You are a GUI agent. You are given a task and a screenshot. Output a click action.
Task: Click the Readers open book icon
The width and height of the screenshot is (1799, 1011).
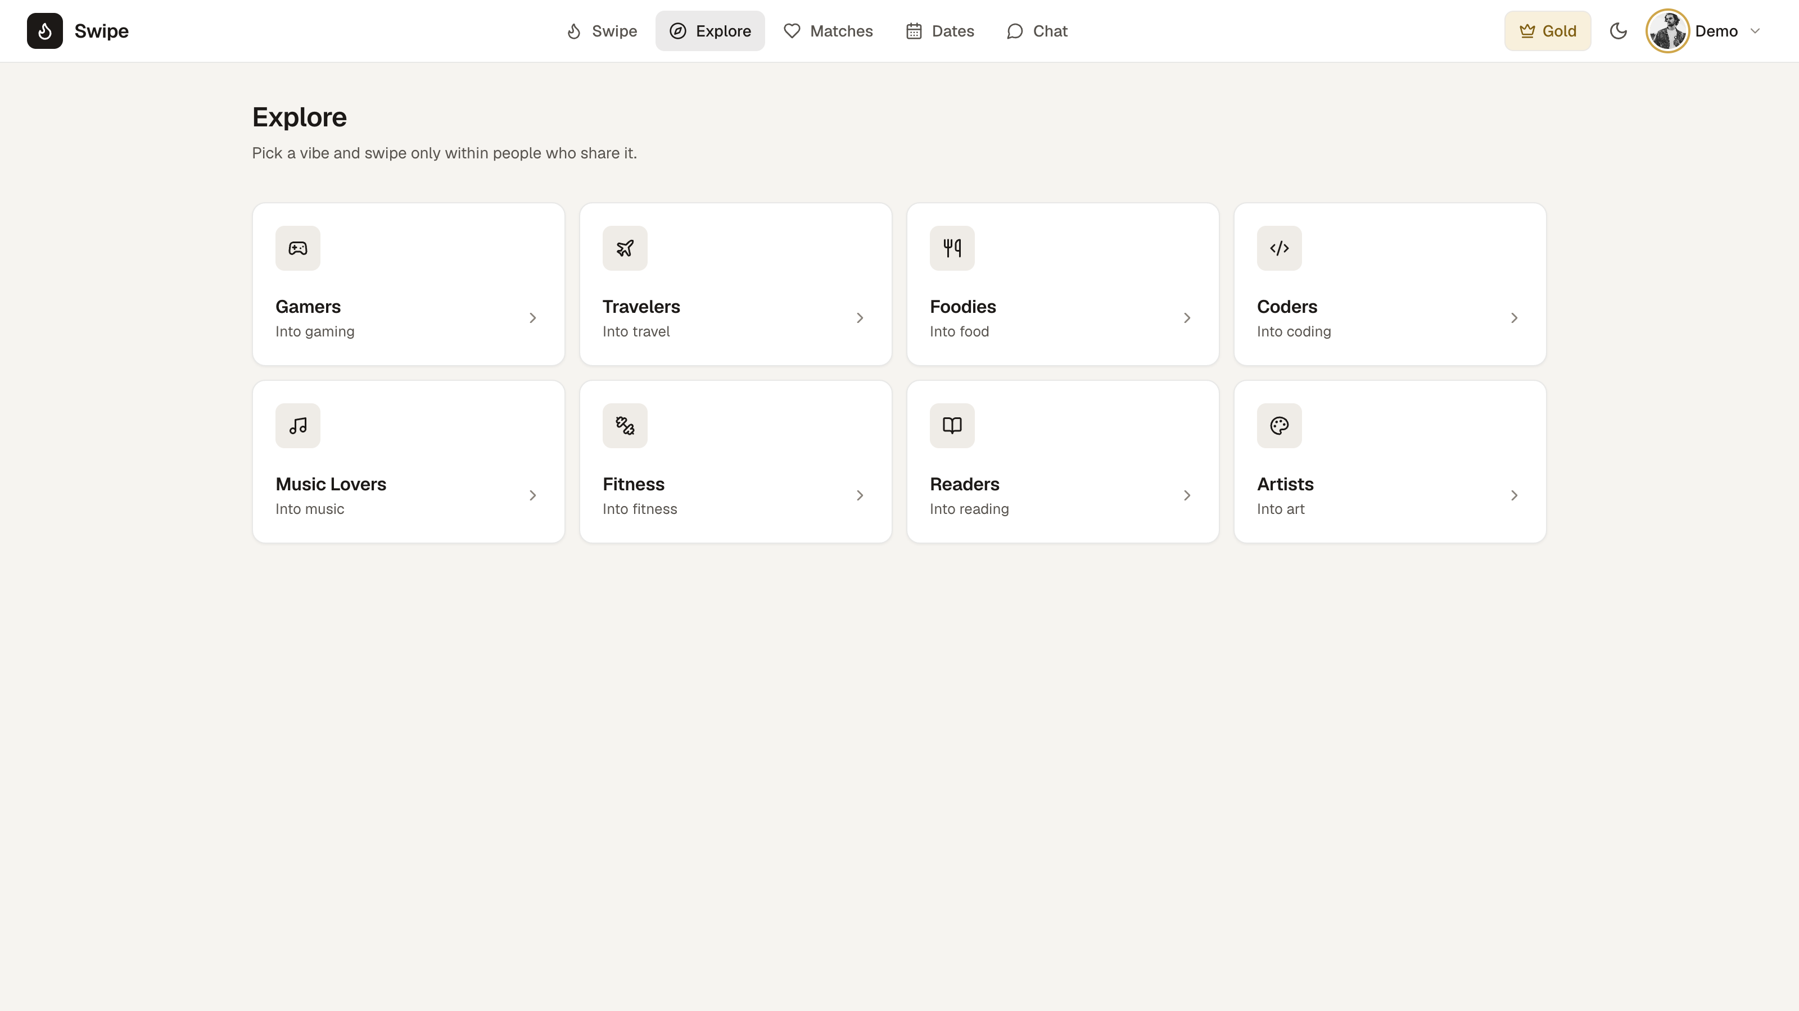pos(952,426)
